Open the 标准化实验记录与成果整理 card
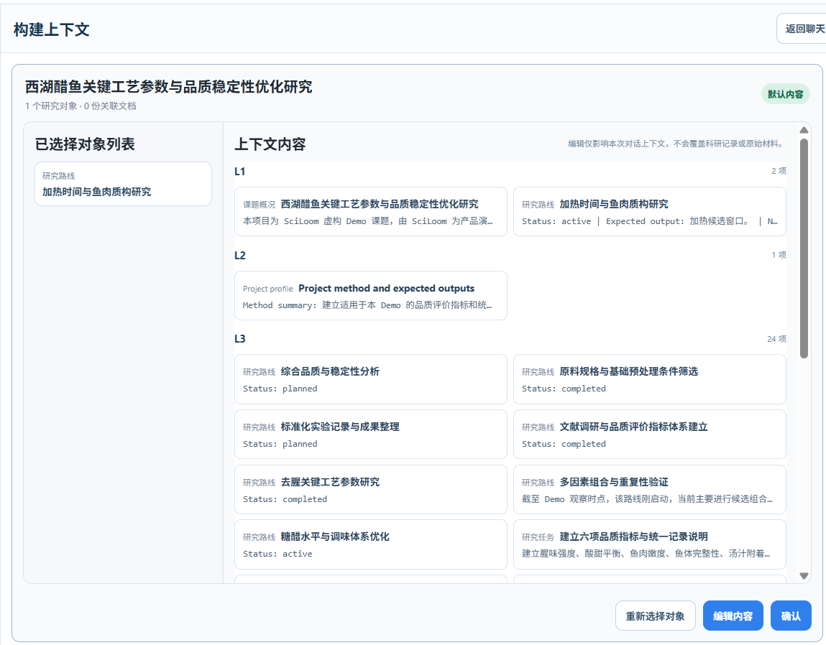Screen dimensions: 826x645 tap(371, 435)
